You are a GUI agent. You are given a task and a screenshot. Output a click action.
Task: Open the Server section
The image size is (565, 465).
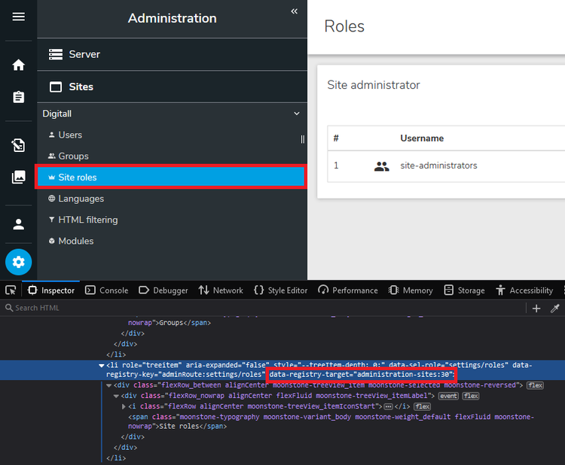[173, 54]
